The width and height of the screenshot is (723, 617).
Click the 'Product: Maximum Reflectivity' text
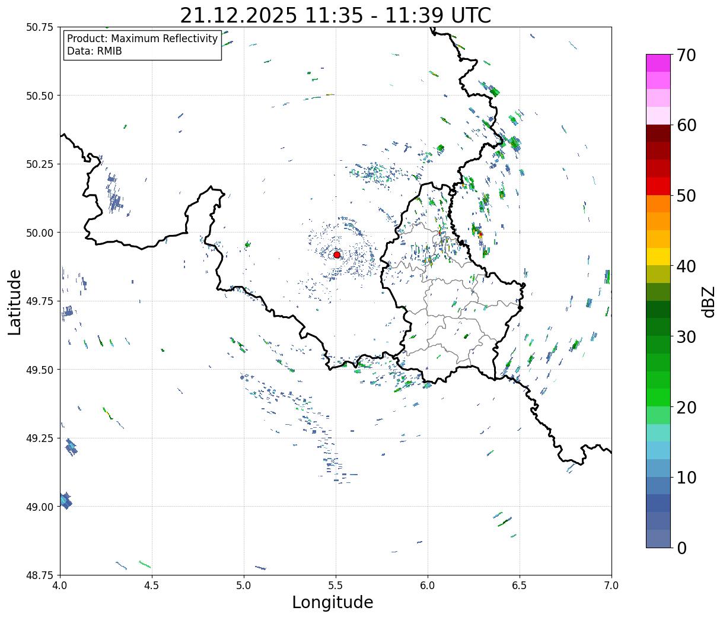142,39
